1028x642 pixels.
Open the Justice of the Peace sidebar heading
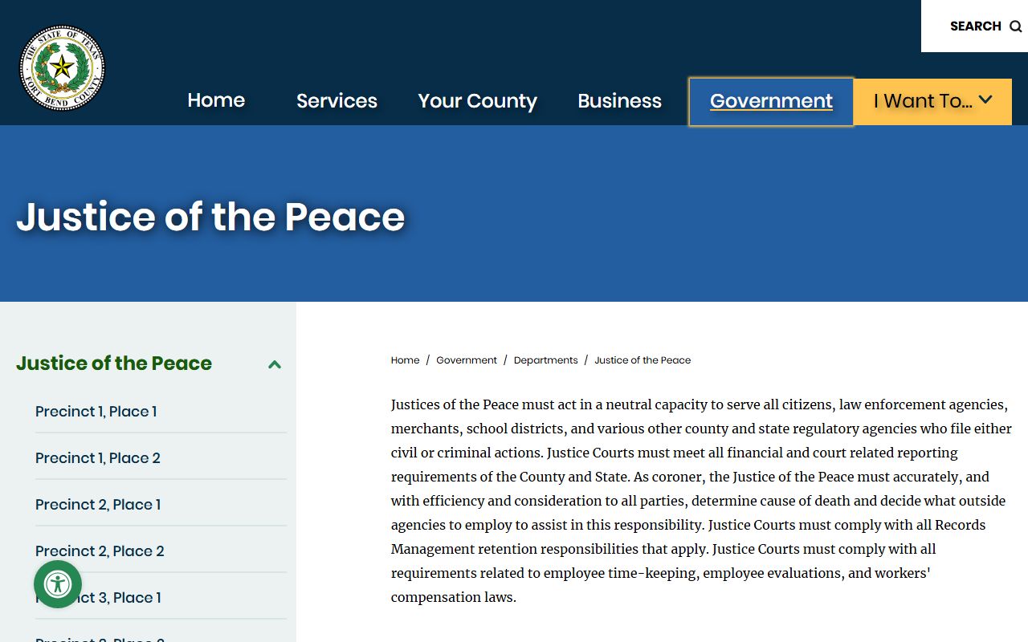pos(114,364)
